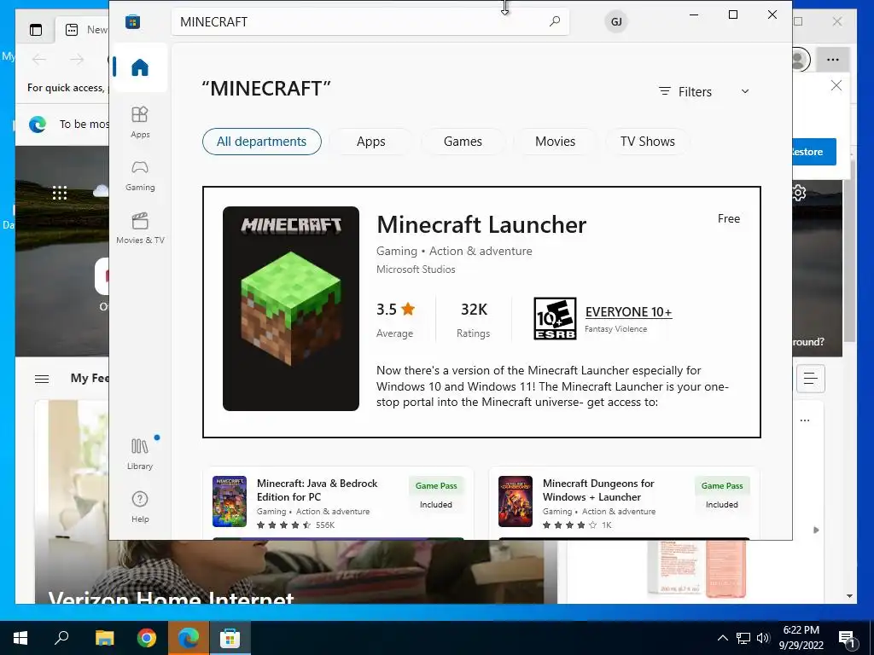
Task: Click the Edge back arrow
Action: point(39,60)
